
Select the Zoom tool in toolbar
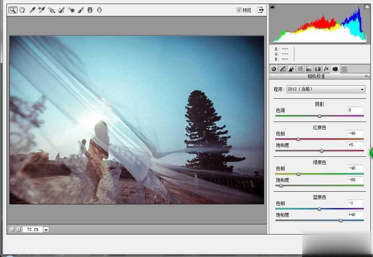click(13, 10)
